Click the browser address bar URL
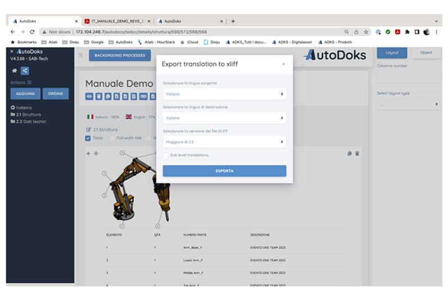The width and height of the screenshot is (448, 301). pos(142,32)
